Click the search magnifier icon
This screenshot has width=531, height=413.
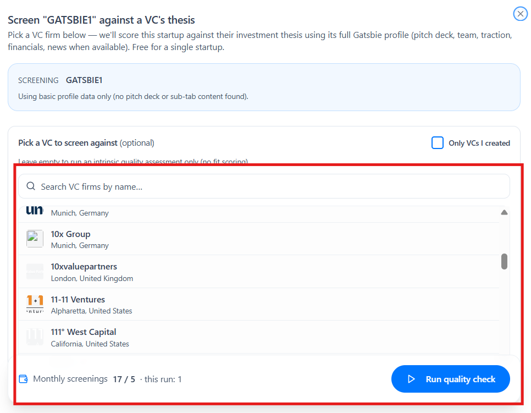click(x=31, y=186)
